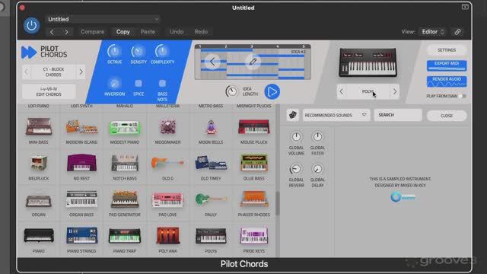The height and width of the screenshot is (274, 487).
Task: Open Recommended Sounds dropdown
Action: coord(336,115)
